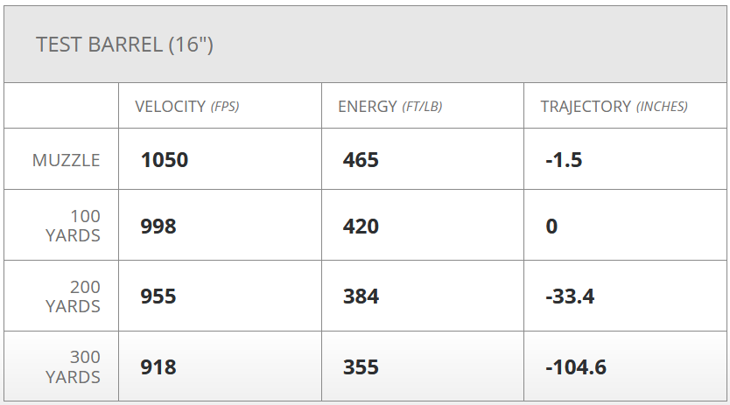Select the ENERGY (FT/LB) column header
730x405 pixels.
point(390,107)
